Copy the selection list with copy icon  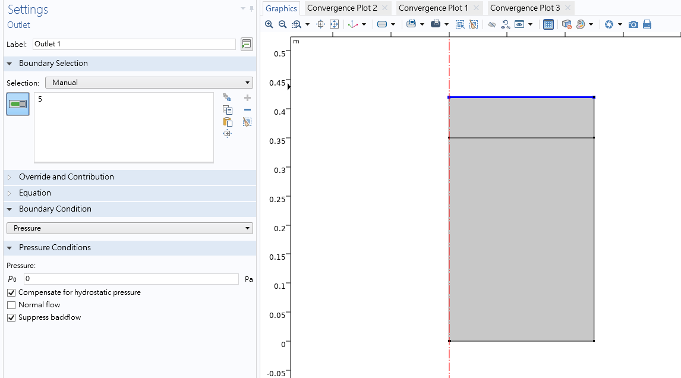227,110
